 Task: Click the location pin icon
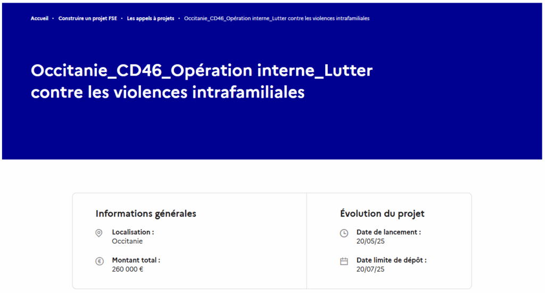pos(98,233)
